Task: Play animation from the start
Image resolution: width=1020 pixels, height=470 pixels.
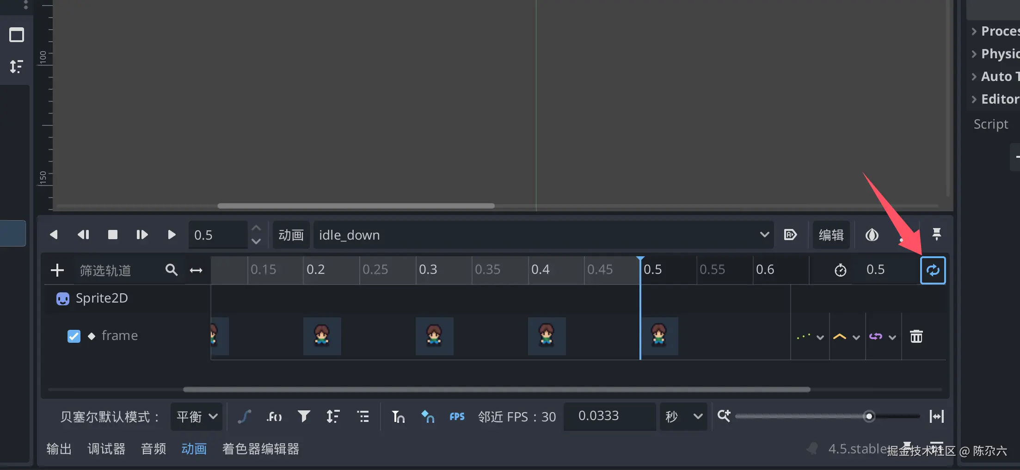Action: [x=142, y=235]
